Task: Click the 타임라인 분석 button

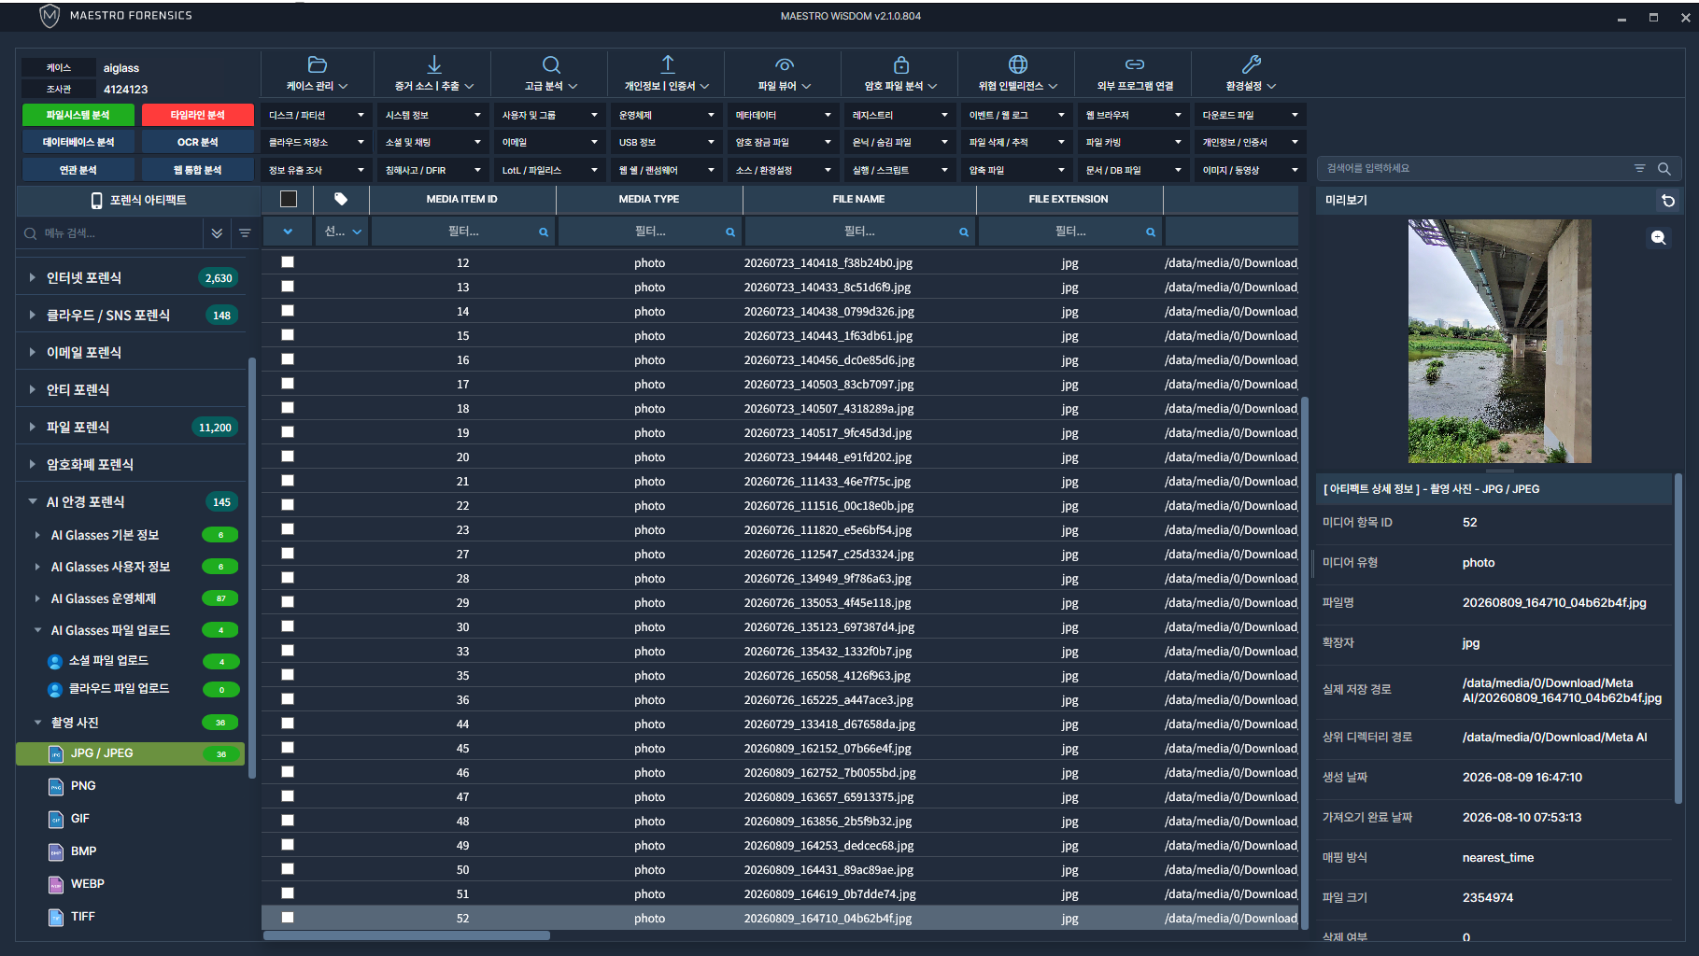Action: [198, 116]
